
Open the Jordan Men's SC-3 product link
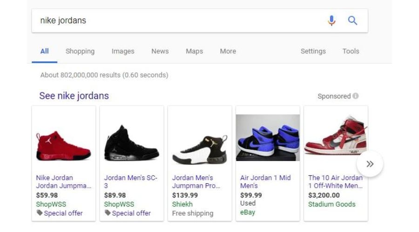[131, 181]
